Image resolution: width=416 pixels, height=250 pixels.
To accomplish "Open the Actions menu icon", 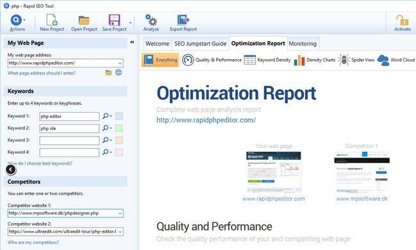I will (16, 20).
